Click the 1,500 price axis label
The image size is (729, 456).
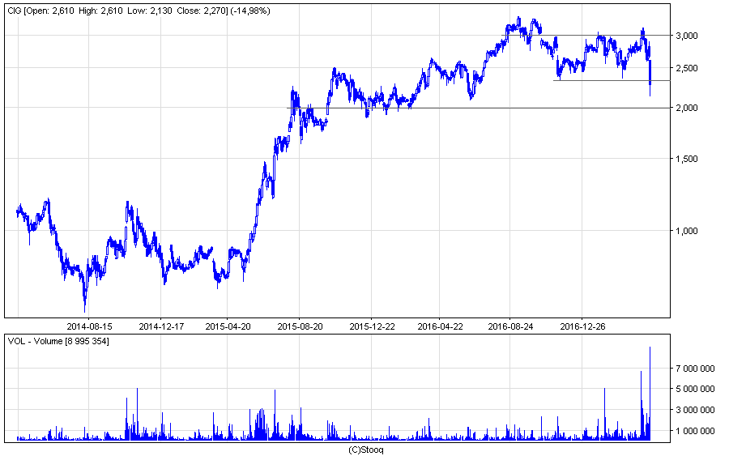coord(686,159)
